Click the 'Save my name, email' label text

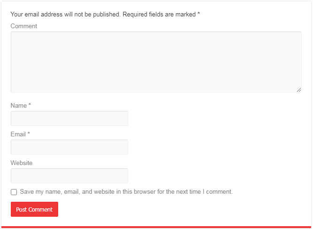click(x=126, y=191)
